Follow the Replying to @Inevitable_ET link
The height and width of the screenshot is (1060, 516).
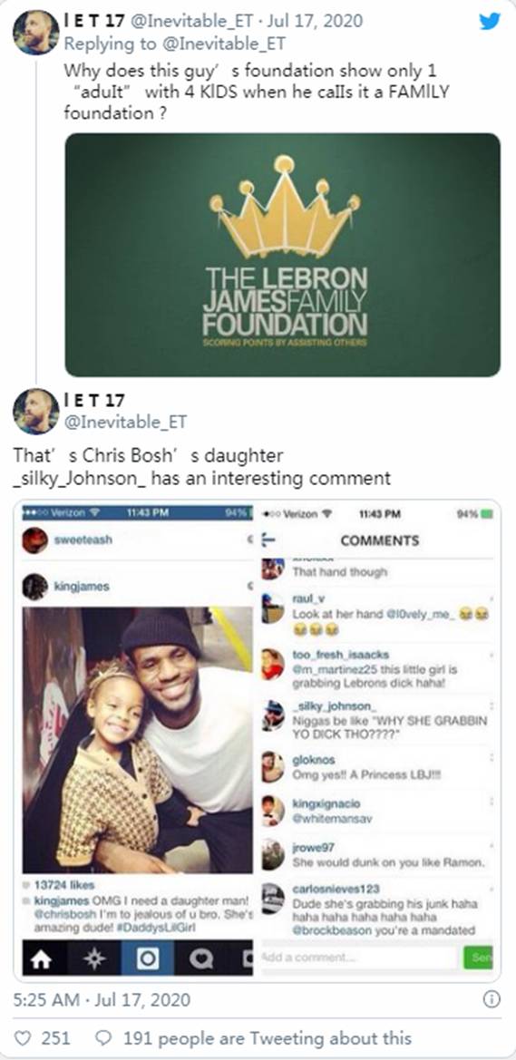pyautogui.click(x=174, y=44)
